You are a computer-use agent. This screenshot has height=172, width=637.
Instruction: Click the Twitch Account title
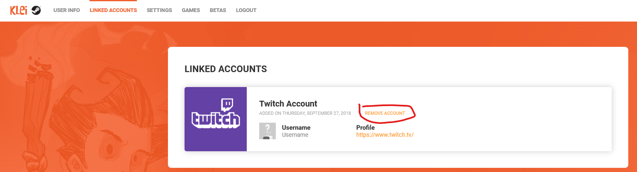click(288, 104)
